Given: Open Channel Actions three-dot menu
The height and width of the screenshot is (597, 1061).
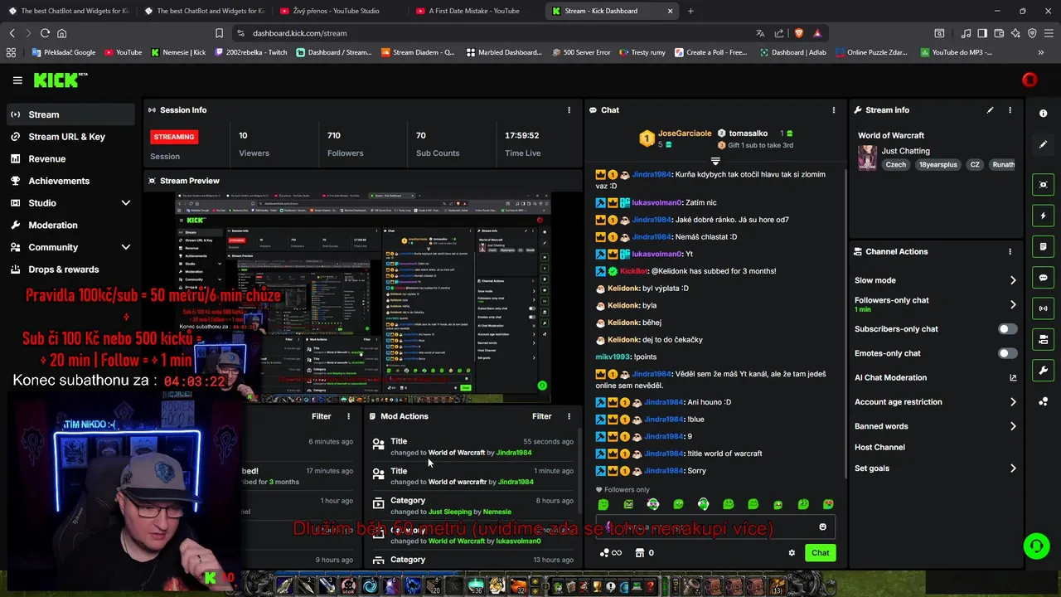Looking at the screenshot, I should (1010, 251).
